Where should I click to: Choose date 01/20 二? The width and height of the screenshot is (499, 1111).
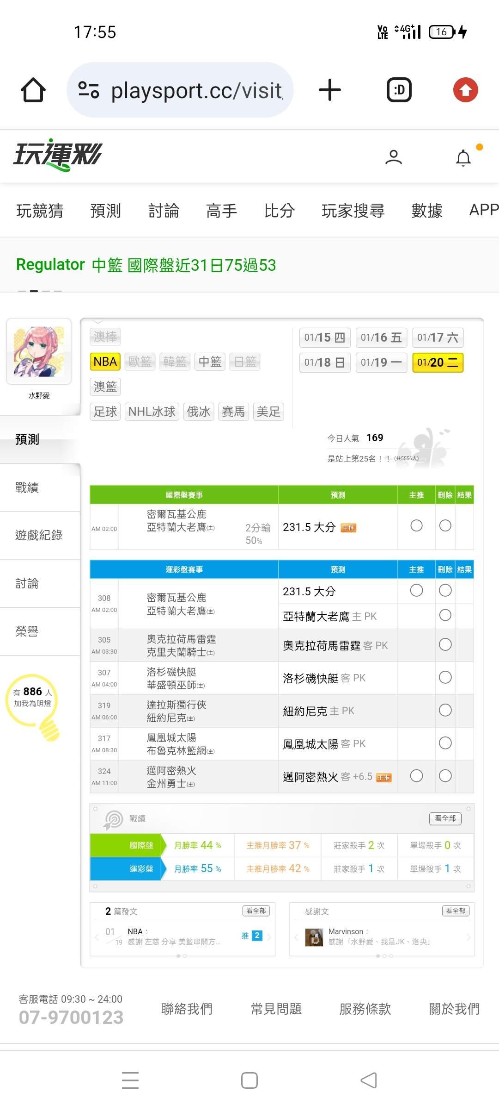(x=438, y=362)
